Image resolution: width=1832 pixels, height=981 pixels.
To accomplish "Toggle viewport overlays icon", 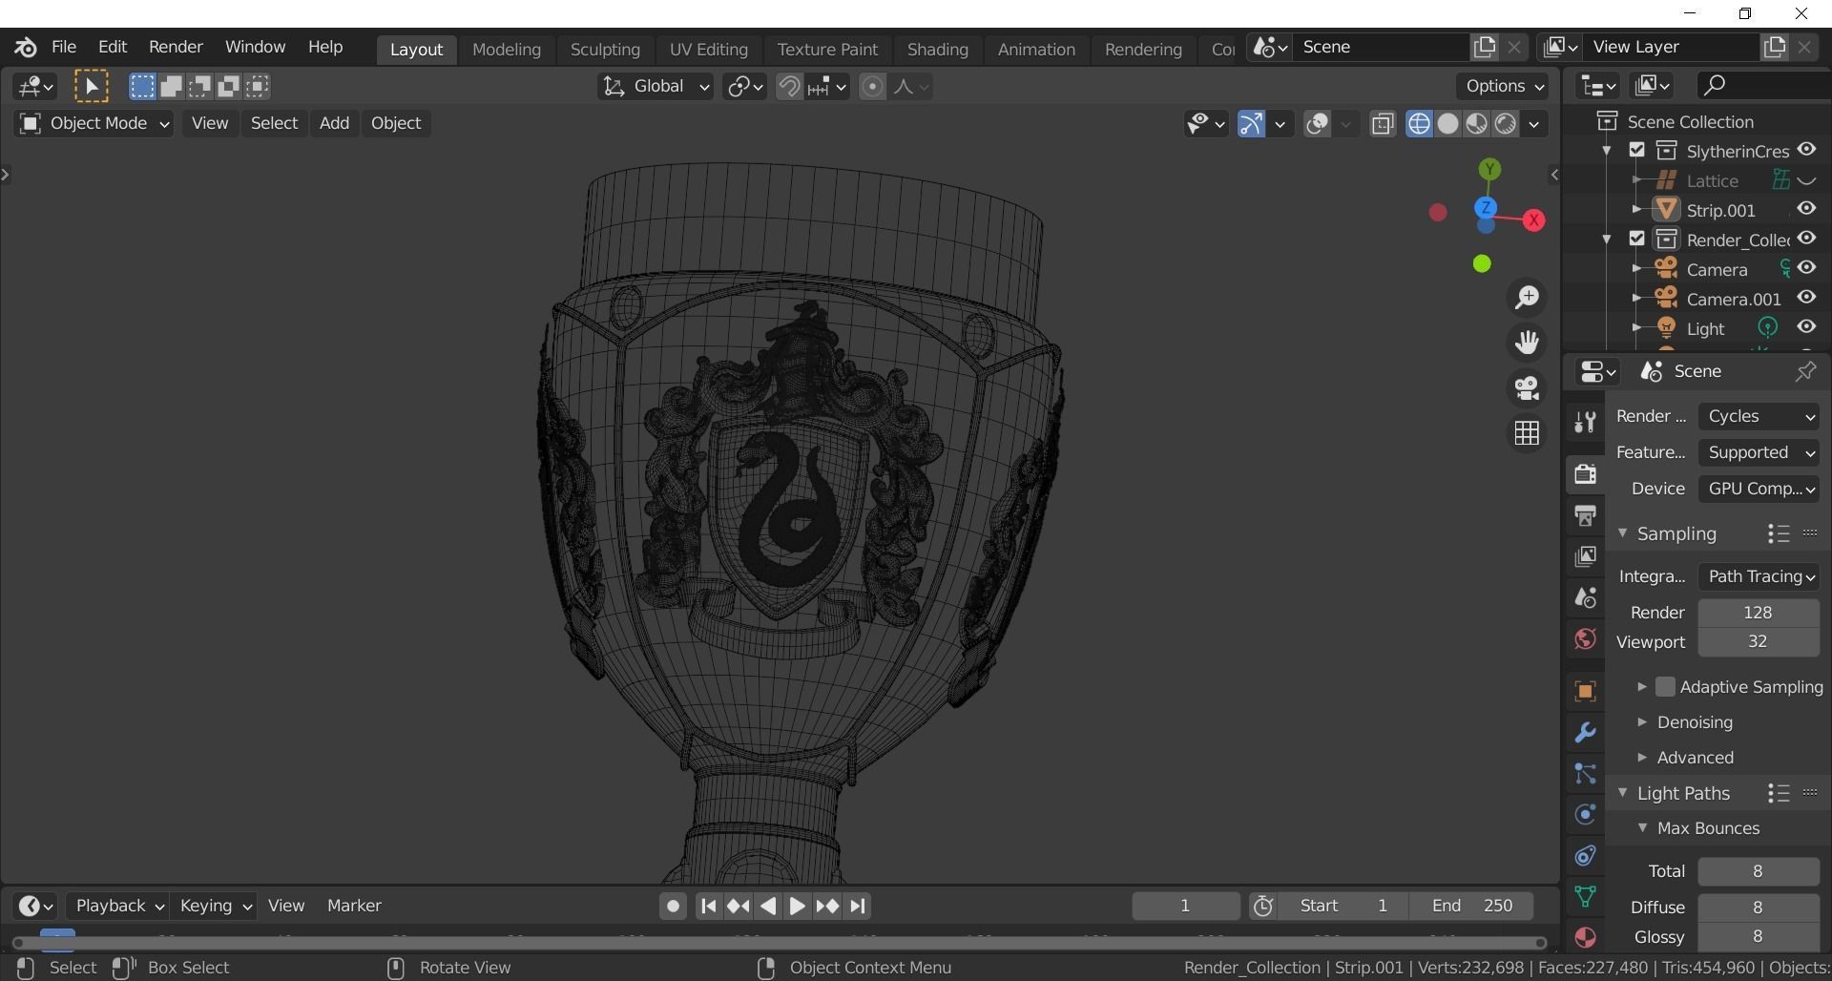I will point(1318,123).
